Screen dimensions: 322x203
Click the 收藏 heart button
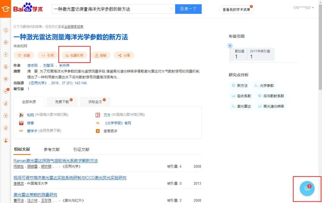[x=24, y=55]
